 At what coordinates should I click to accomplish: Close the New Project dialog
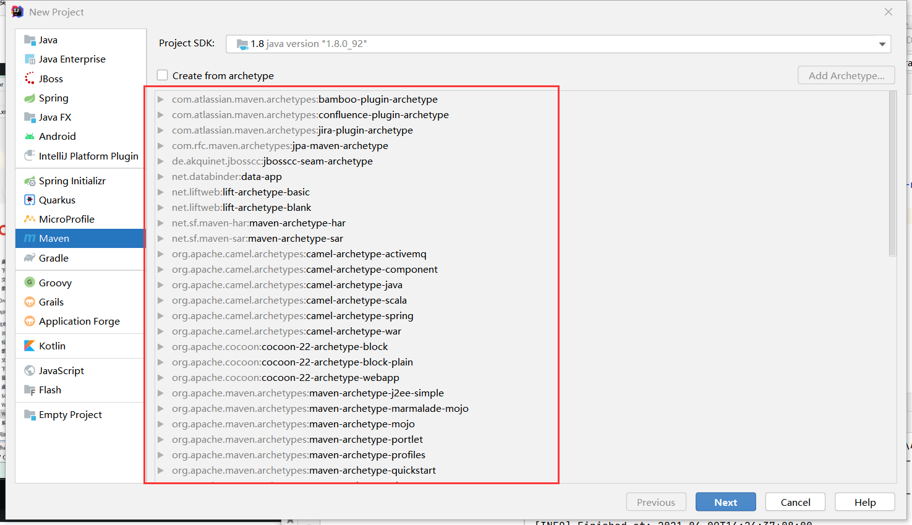tap(889, 12)
